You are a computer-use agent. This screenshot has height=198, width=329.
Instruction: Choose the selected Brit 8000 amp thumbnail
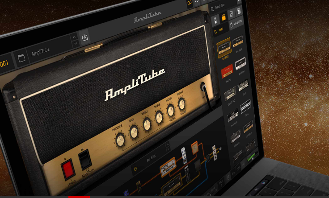pyautogui.click(x=224, y=48)
